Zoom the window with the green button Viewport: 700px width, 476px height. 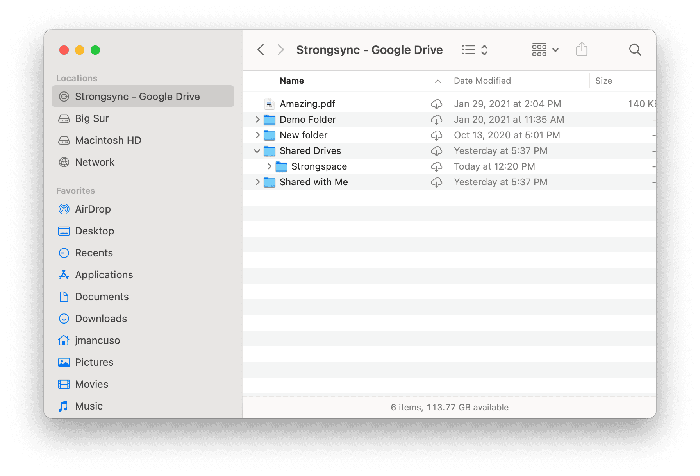95,50
